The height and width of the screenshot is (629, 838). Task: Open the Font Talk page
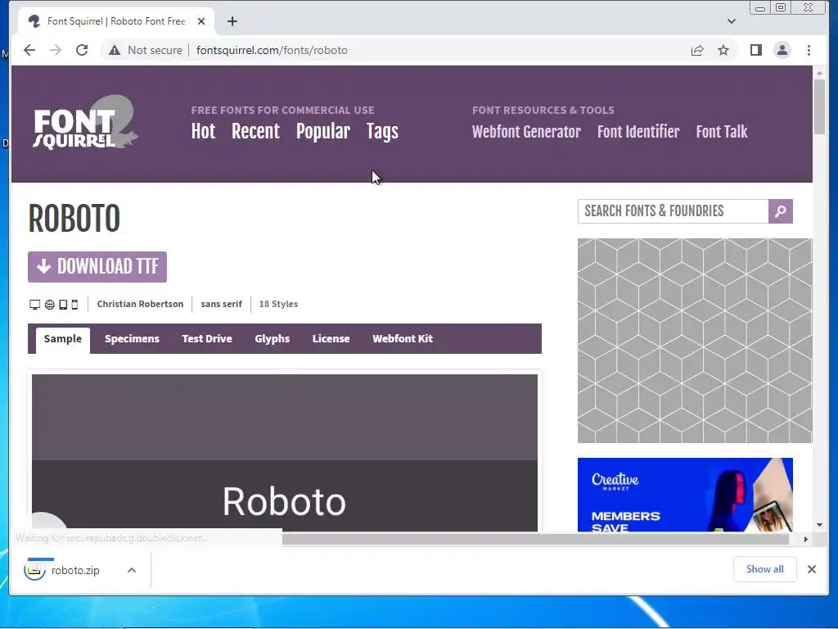[x=722, y=132]
